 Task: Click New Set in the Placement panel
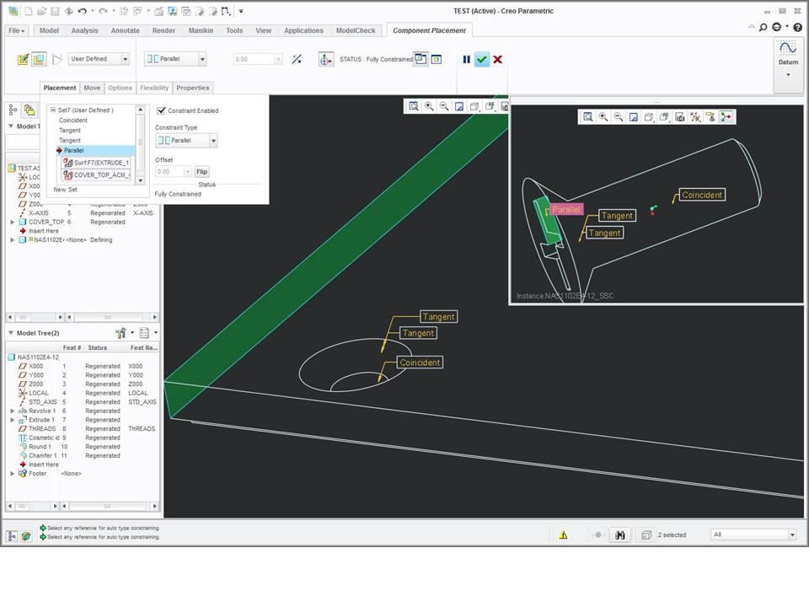pyautogui.click(x=66, y=190)
